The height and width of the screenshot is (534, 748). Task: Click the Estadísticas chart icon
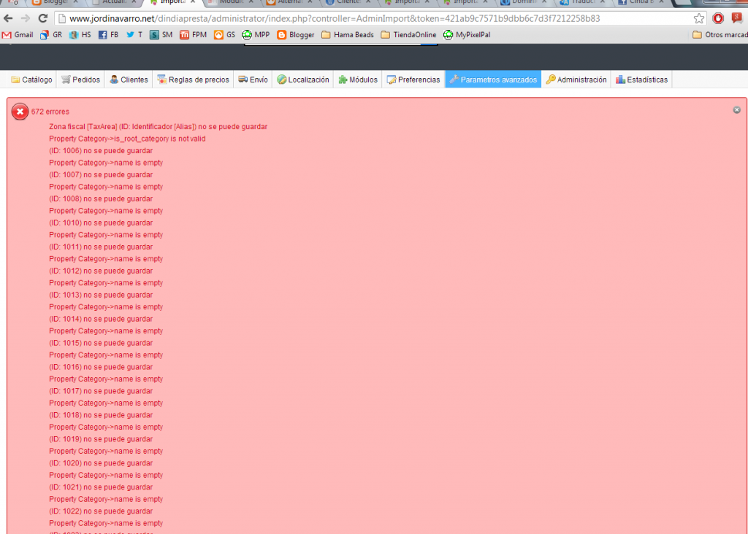(x=619, y=80)
